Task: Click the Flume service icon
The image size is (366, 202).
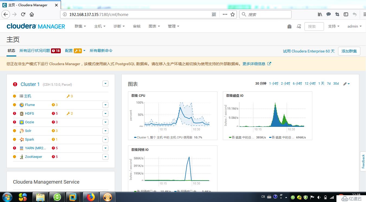Action: pos(22,105)
